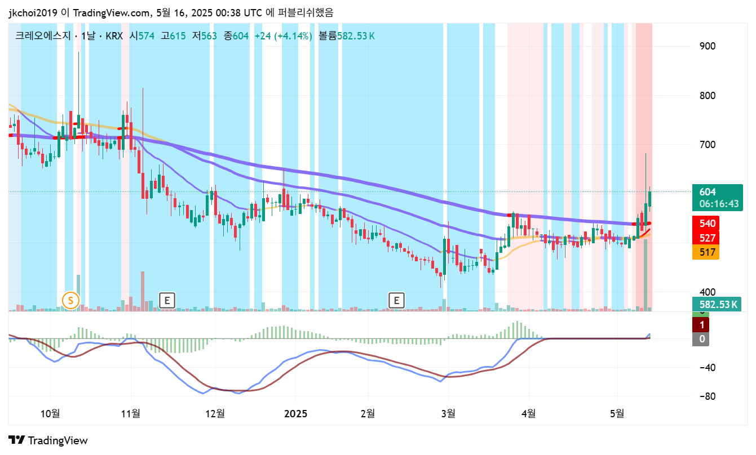Click the 06:16:43 countdown under price 604
The image size is (756, 455).
coord(718,204)
